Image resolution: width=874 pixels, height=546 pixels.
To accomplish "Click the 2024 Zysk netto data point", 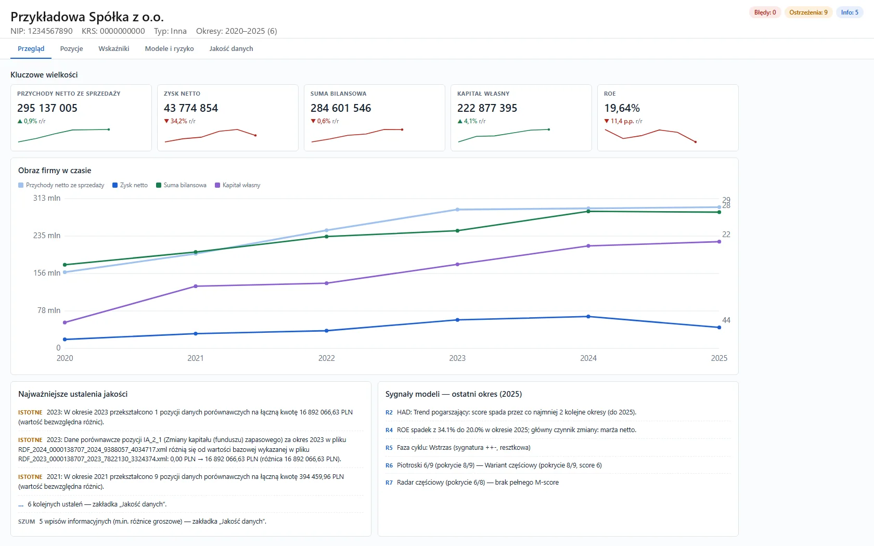I will click(x=588, y=317).
